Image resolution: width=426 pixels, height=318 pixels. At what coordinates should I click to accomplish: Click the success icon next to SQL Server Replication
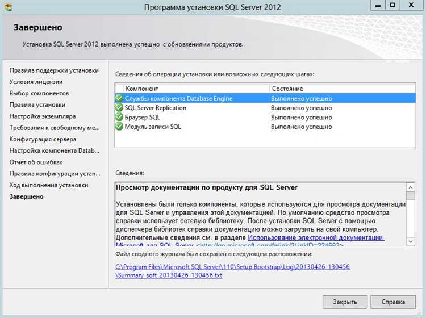click(x=119, y=108)
